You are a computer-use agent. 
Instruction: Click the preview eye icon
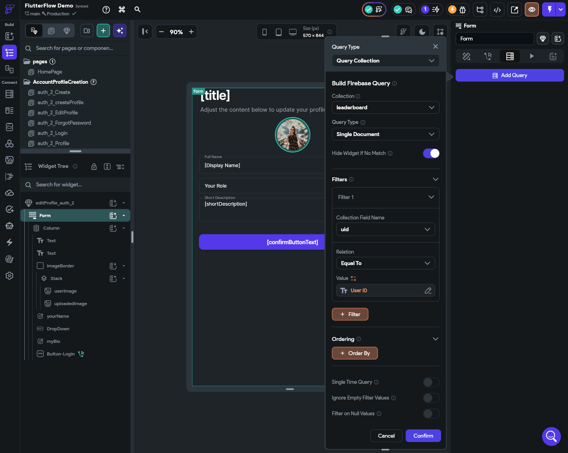(532, 9)
